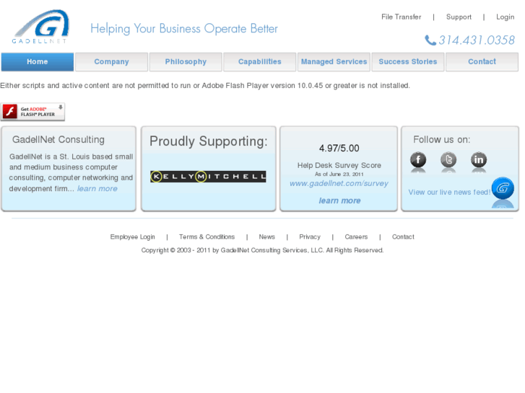Viewport: 525px width, 393px height.
Task: Click the Contact link in footer
Action: (403, 237)
